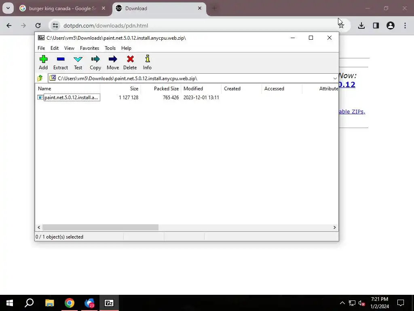Open Chrome three-dot menu
The width and height of the screenshot is (414, 311).
point(405,26)
